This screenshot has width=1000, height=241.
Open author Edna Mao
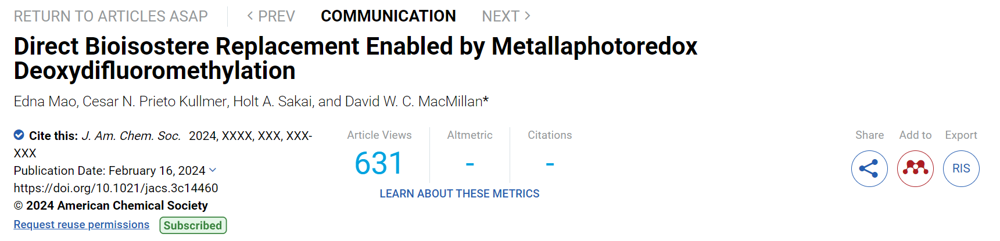click(x=45, y=102)
